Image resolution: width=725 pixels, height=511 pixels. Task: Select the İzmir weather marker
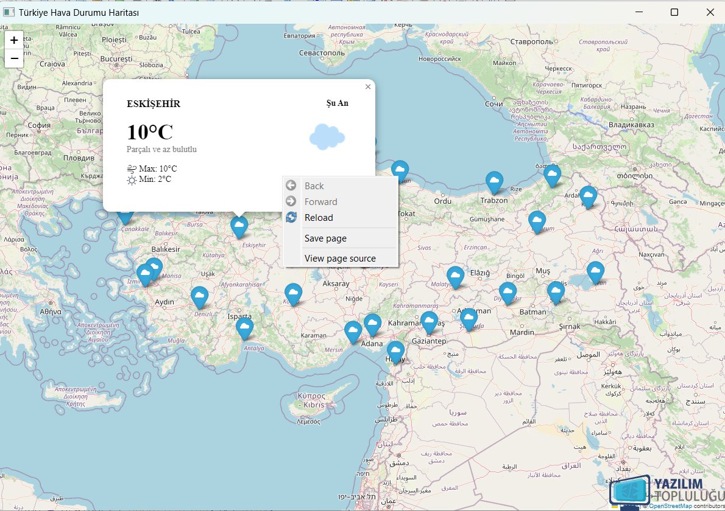coord(145,275)
